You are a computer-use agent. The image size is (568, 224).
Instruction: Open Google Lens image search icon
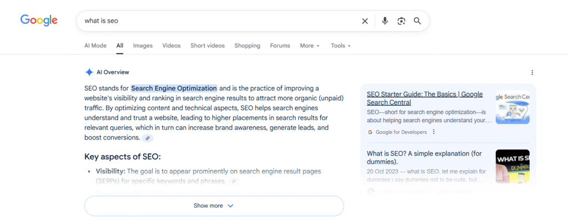(x=401, y=21)
